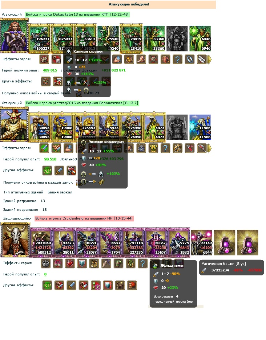Open experience value 409 015
The image size is (266, 340).
[50, 70]
